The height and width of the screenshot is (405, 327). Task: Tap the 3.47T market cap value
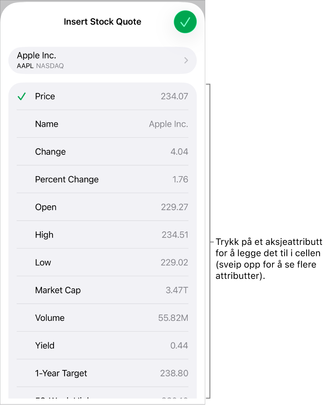coord(177,290)
